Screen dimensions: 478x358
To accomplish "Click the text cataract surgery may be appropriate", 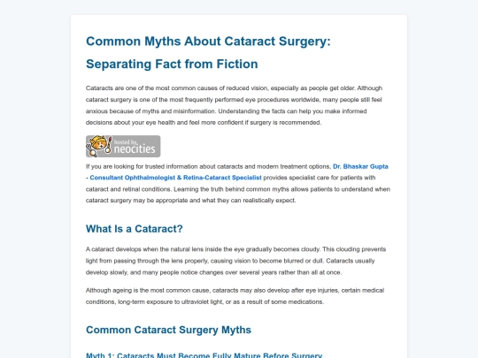I will (x=136, y=201).
